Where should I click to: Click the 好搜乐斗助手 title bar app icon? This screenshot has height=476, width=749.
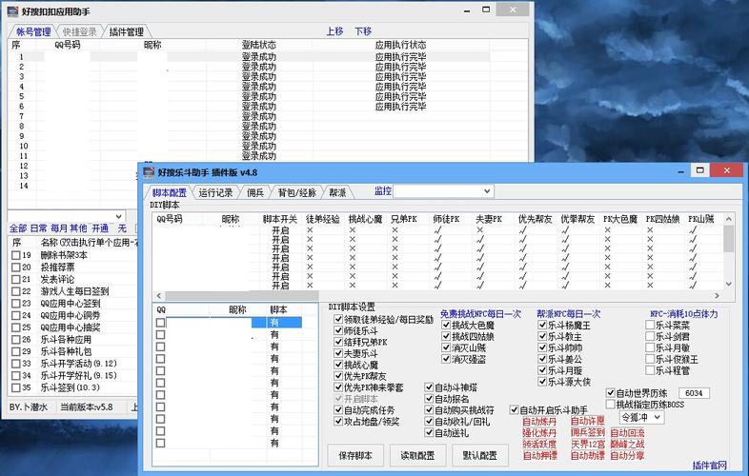coord(149,172)
